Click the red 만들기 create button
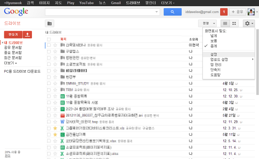Screen dimensions: 259x159 click(13, 35)
